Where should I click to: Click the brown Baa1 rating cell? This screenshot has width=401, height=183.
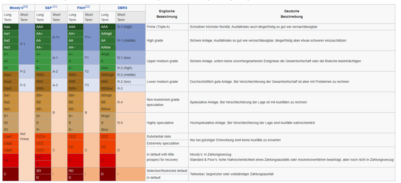(x=10, y=75)
